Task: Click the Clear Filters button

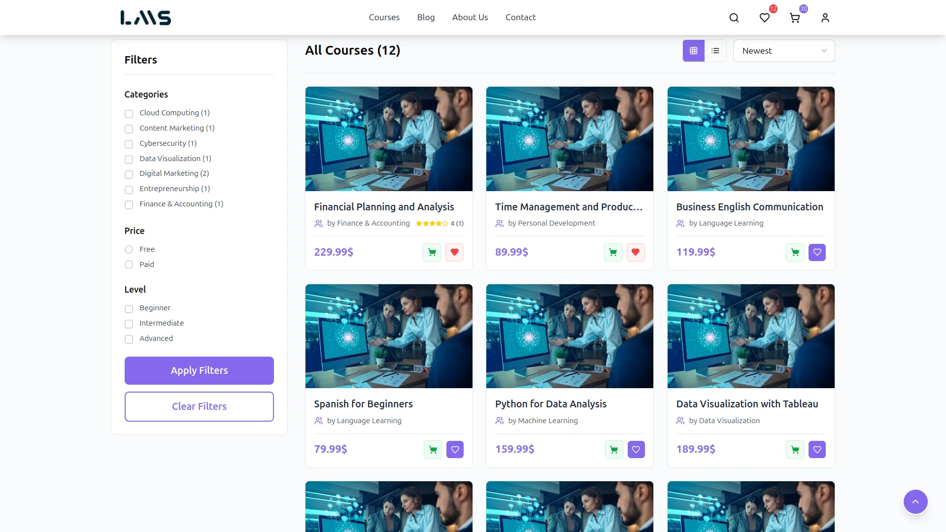Action: (199, 406)
